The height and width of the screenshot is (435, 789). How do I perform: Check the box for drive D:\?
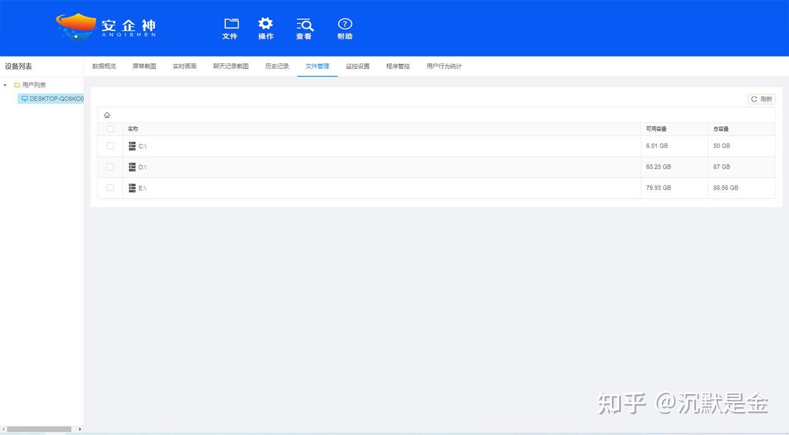tap(110, 166)
